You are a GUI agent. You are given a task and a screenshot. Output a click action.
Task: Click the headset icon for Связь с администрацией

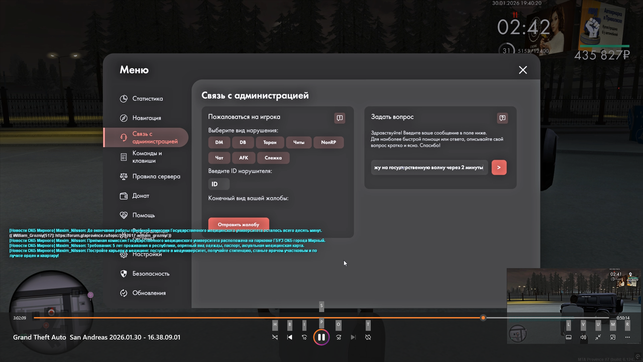(124, 137)
